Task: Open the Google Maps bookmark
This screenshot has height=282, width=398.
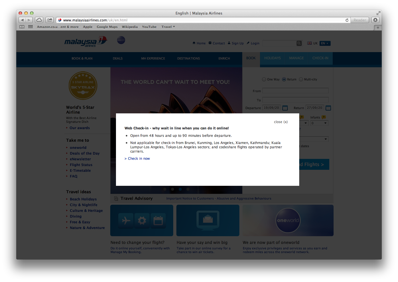Action: click(x=107, y=27)
